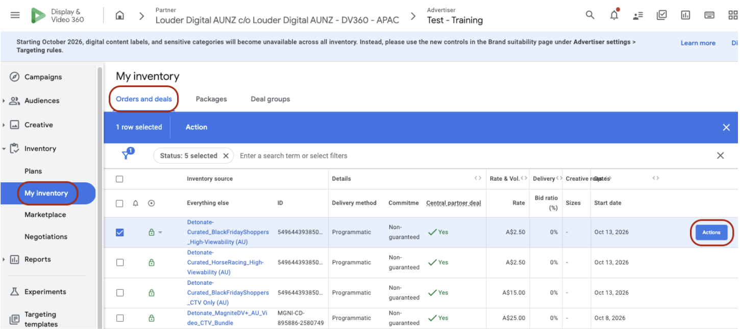740x329 pixels.
Task: Click the home icon in breadcrumb
Action: pyautogui.click(x=120, y=16)
